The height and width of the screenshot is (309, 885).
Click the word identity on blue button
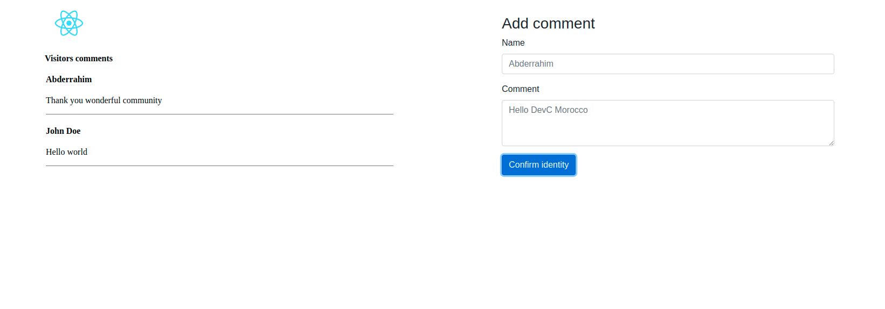(554, 165)
